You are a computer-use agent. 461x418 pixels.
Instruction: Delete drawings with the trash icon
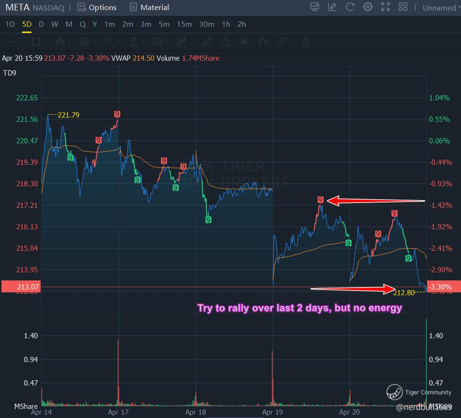pos(307,42)
